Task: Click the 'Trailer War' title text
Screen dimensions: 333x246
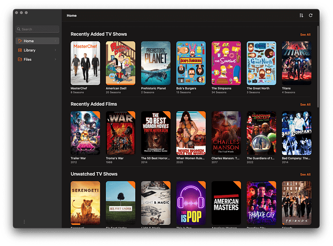Action: tap(78, 158)
